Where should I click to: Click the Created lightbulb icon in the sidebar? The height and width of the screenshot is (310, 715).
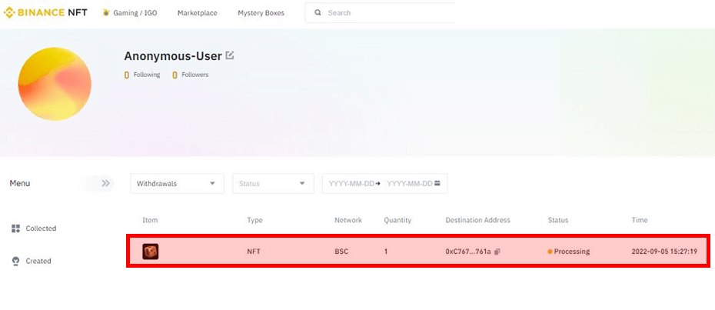[15, 261]
